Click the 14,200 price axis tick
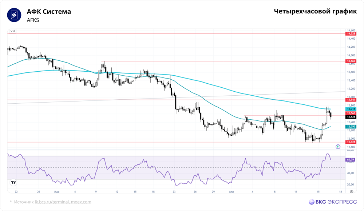The image size is (364, 211). 351,47
